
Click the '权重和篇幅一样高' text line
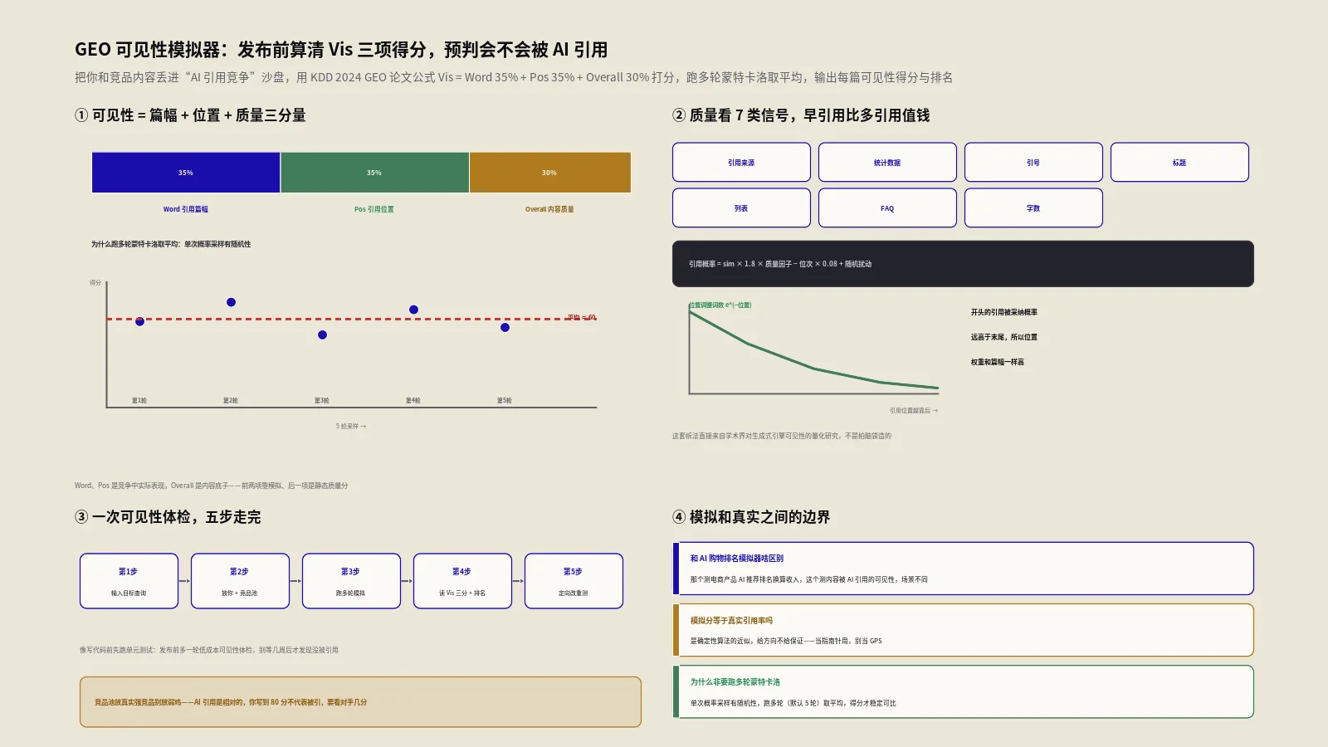[998, 362]
